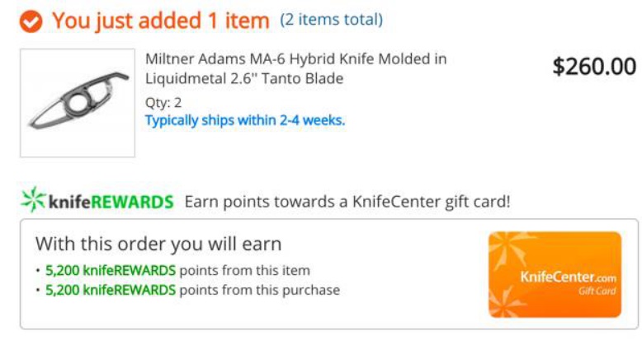Open the (2 items total) link
This screenshot has width=642, height=340.
(x=331, y=19)
